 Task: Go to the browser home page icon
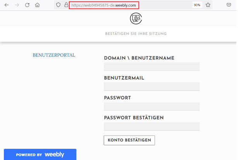[x=37, y=5]
